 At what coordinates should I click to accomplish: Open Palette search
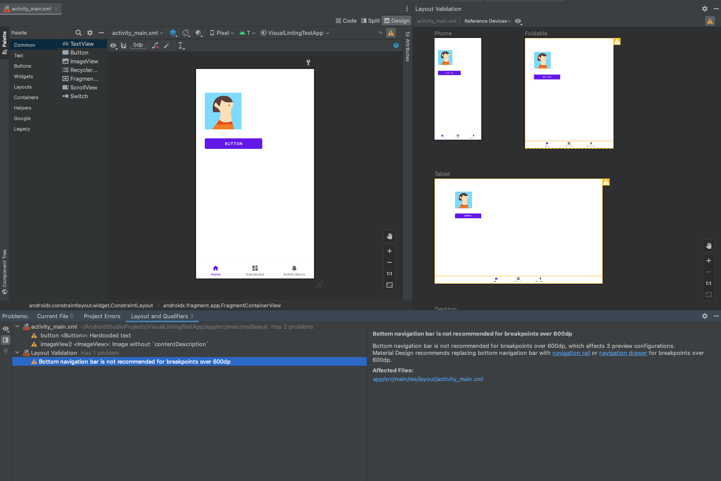[x=79, y=32]
